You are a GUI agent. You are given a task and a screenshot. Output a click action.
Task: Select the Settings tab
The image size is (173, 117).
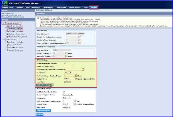[94, 7]
